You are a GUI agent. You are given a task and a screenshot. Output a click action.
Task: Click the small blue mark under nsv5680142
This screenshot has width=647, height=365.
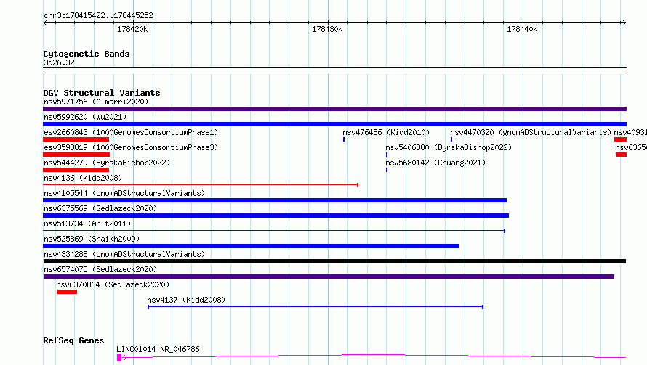(x=387, y=170)
